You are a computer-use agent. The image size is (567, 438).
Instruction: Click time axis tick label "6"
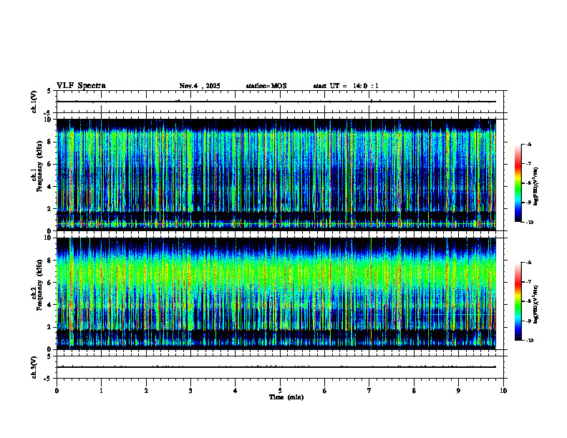point(325,391)
